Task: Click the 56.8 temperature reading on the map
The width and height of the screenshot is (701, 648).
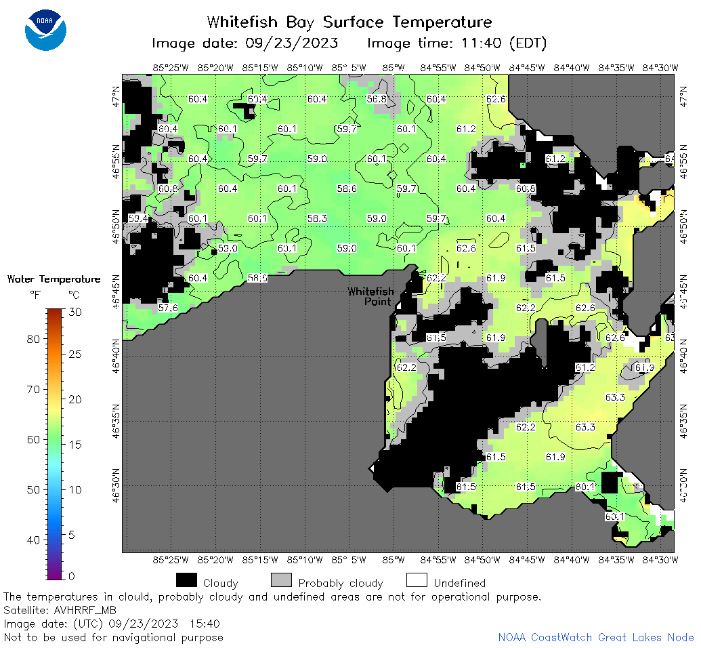Action: (377, 99)
